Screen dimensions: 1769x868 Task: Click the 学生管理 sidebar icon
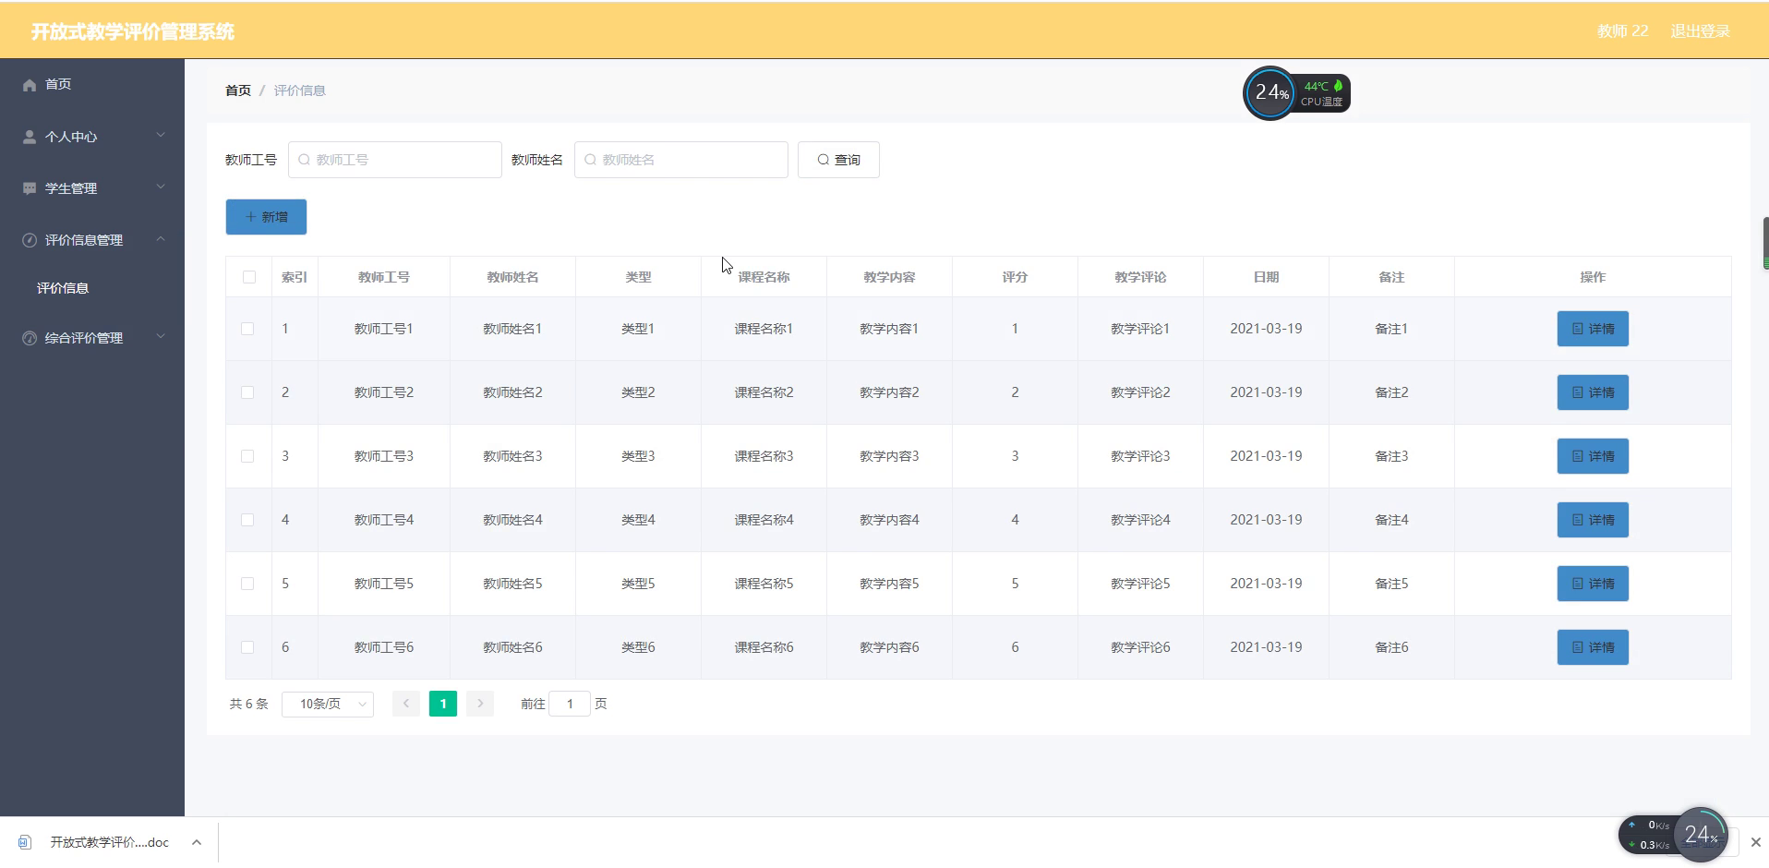pos(30,188)
